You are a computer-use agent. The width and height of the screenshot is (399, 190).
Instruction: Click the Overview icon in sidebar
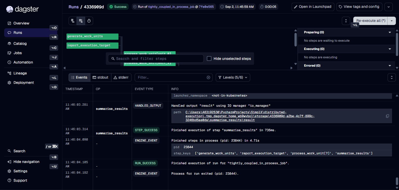[9, 23]
